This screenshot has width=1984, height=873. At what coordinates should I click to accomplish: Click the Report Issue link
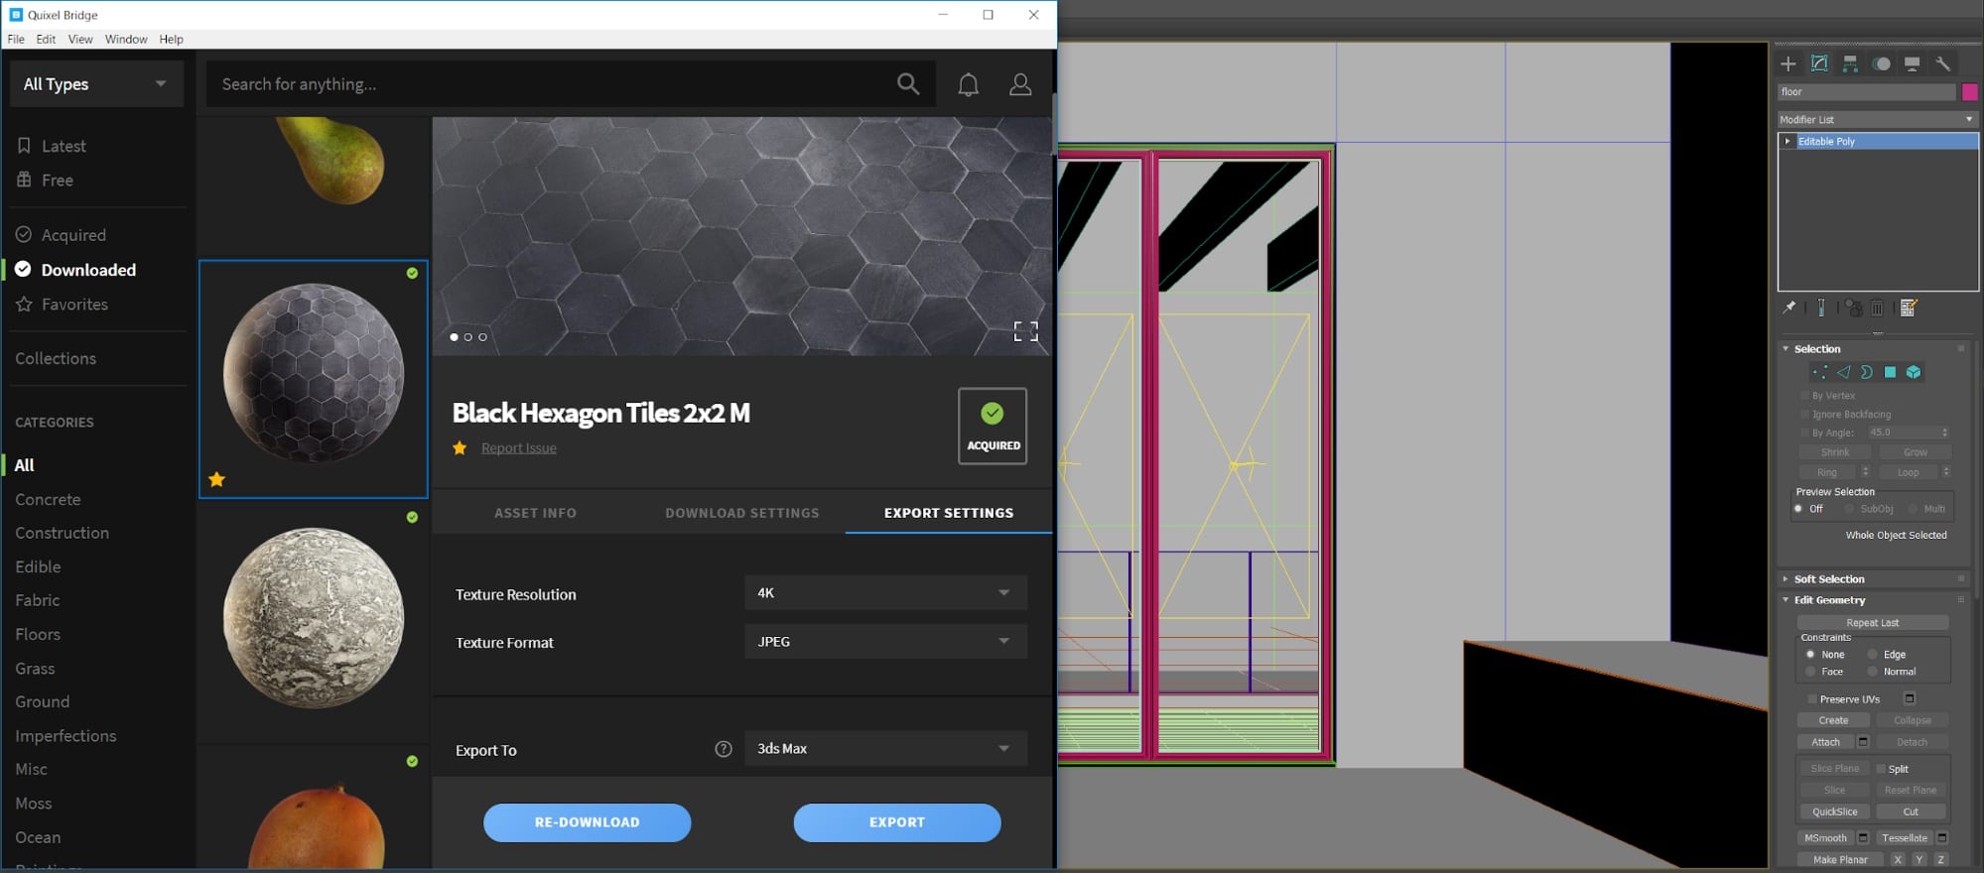coord(519,448)
